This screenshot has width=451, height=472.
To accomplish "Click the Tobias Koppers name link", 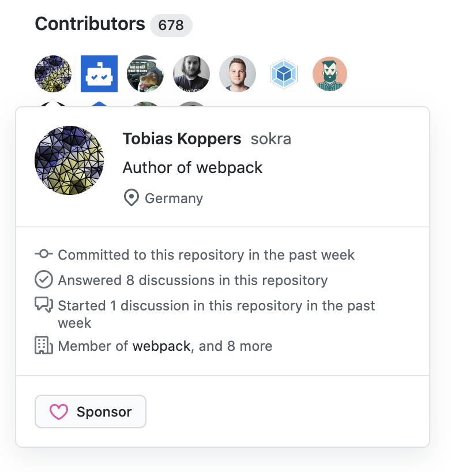I will (x=182, y=138).
